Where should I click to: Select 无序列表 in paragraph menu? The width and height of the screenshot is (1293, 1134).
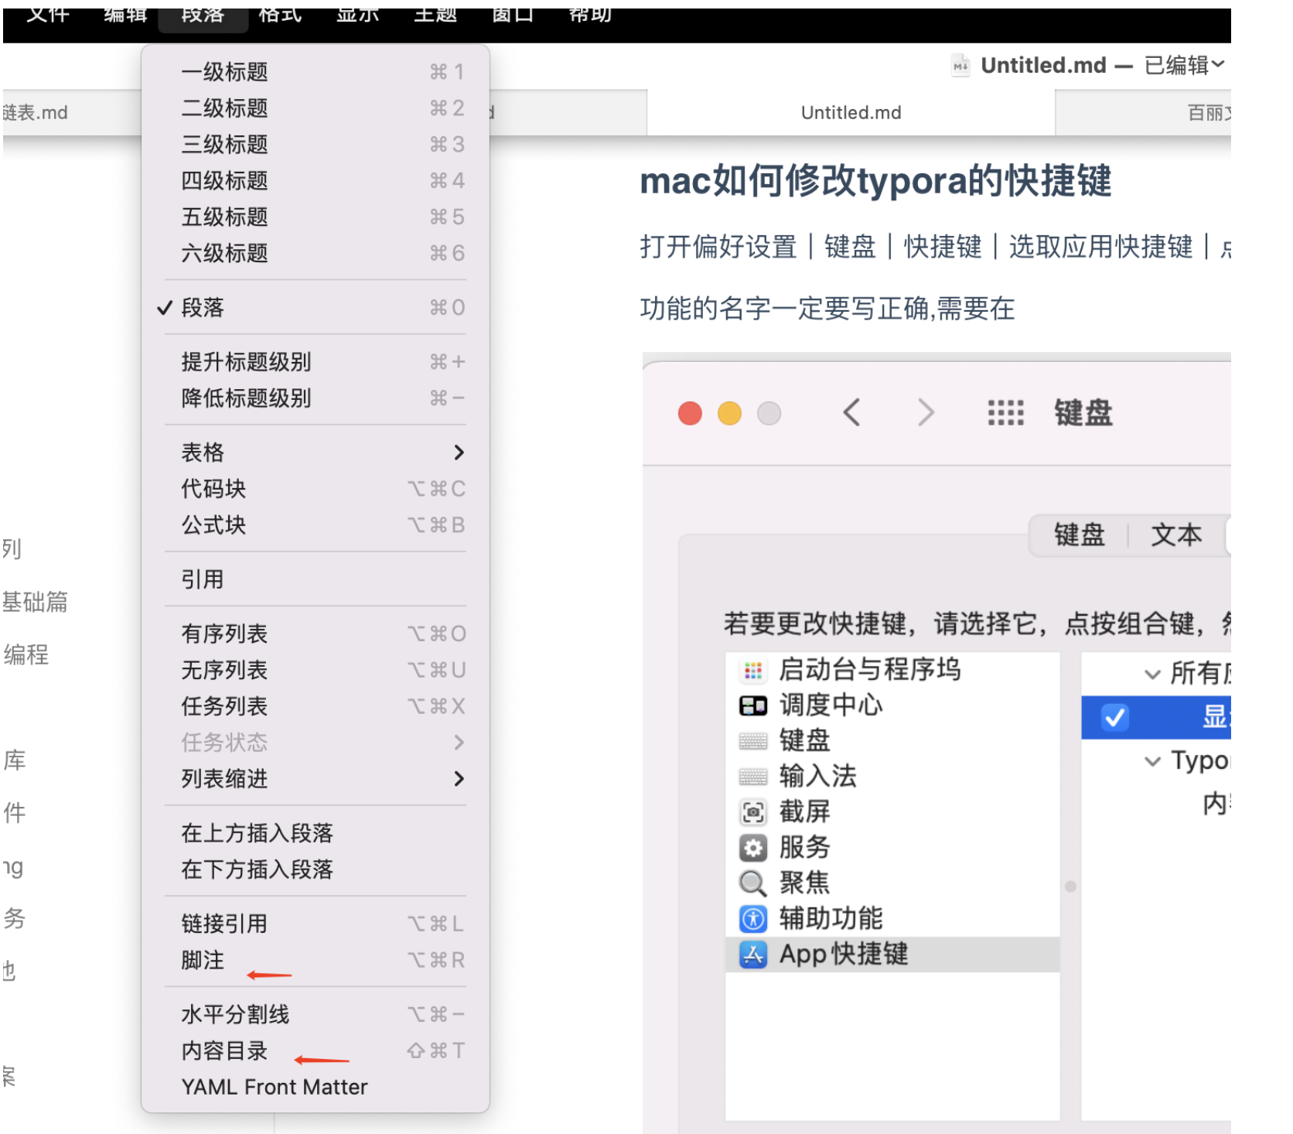316,670
